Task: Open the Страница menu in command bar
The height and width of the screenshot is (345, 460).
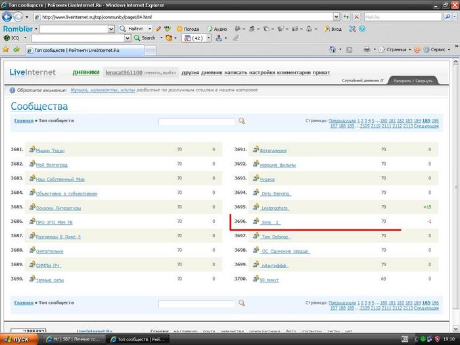Action: pyautogui.click(x=395, y=49)
